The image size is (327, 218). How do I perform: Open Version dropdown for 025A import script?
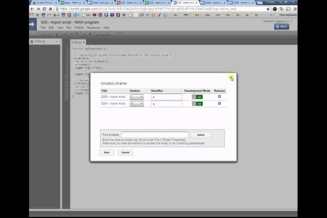tap(137, 104)
